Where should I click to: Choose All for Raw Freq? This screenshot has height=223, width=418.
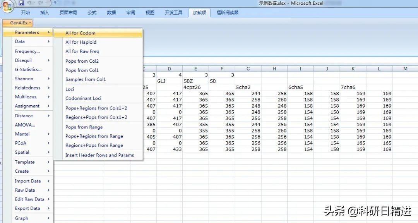(98, 51)
